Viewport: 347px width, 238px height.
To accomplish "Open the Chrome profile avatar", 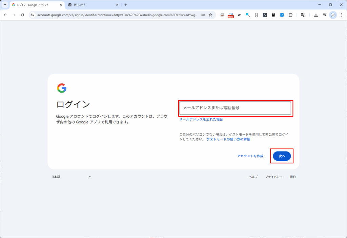I will (333, 15).
